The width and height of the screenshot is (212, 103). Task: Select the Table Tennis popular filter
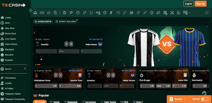[108, 102]
